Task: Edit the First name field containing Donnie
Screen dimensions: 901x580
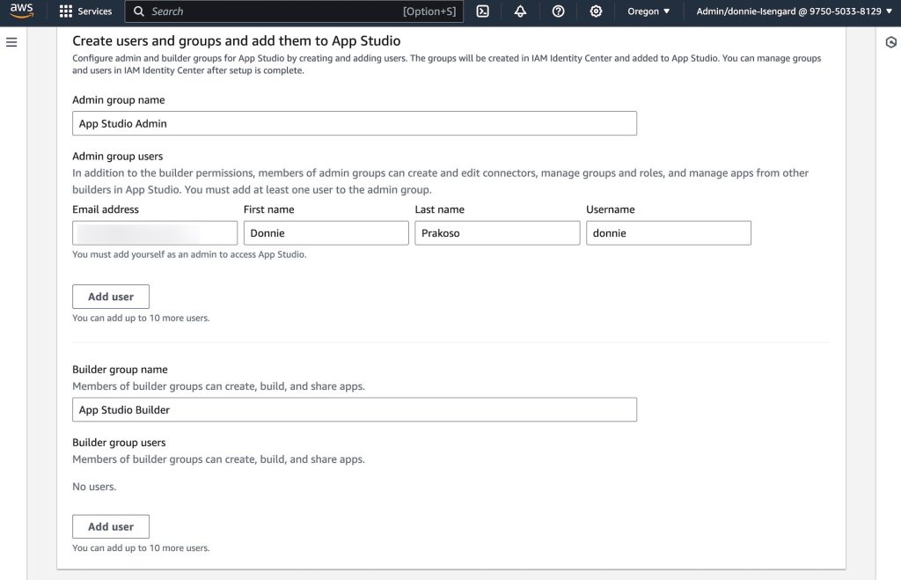Action: (x=326, y=233)
